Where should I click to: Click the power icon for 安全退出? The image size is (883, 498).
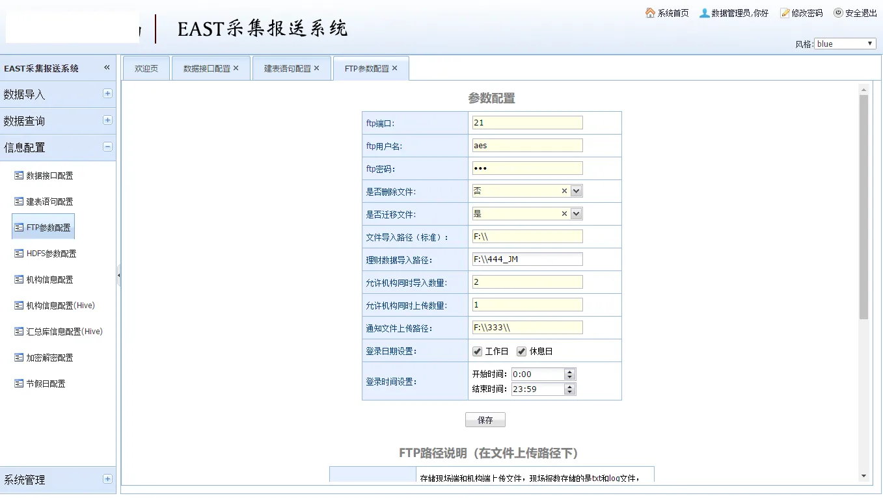pos(838,13)
